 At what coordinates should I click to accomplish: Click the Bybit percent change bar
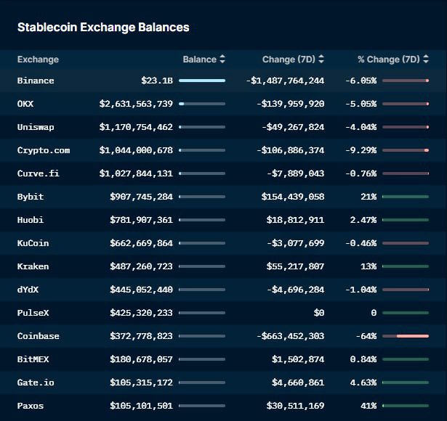point(406,197)
